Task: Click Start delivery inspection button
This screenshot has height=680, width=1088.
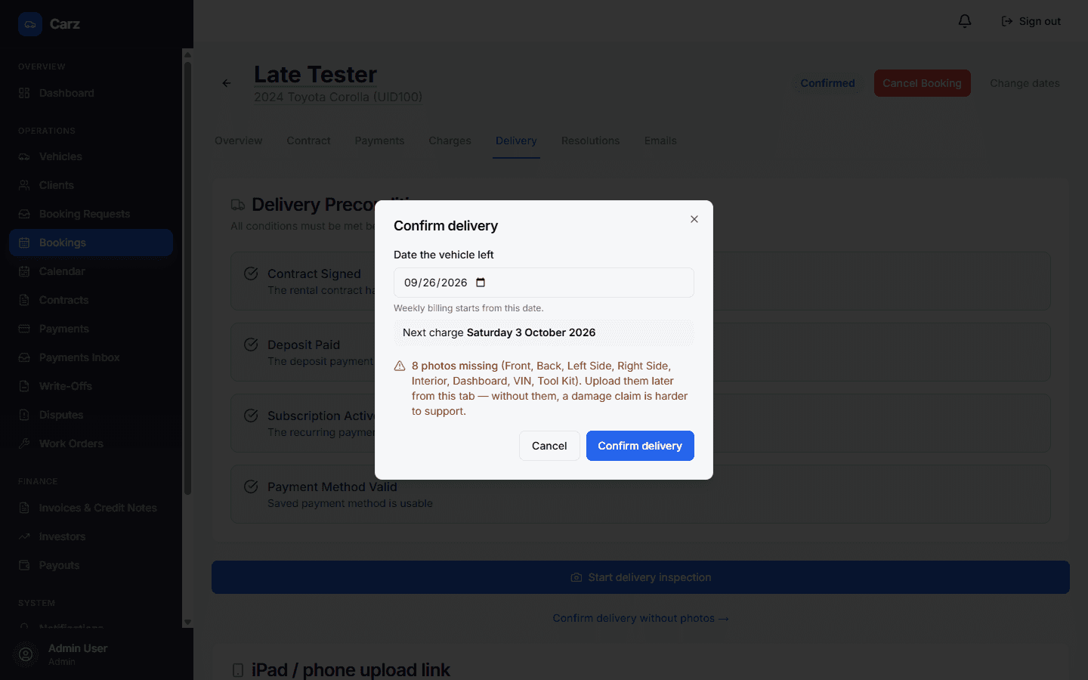Action: 641,577
